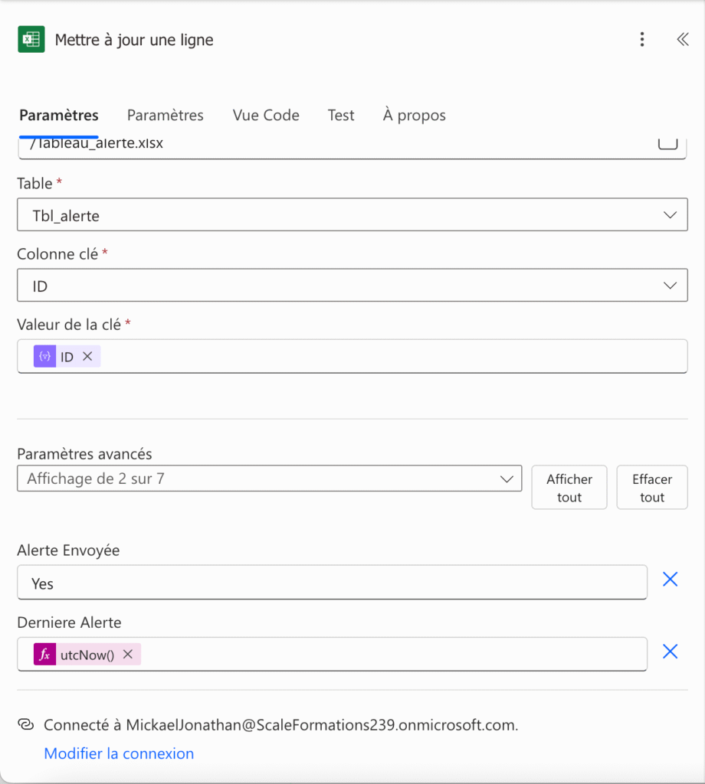The width and height of the screenshot is (705, 784).
Task: Switch to the Vue Code tab
Action: [265, 115]
